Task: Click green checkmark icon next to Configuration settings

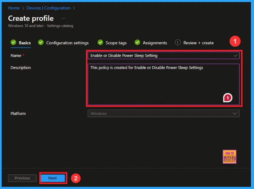Action: coord(41,42)
